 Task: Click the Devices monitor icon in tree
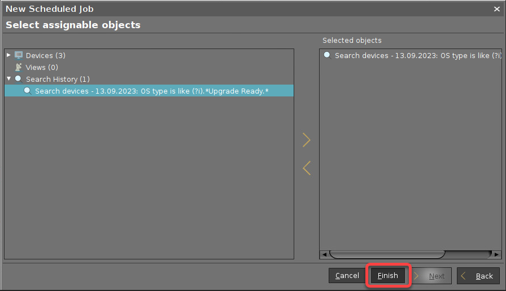[19, 55]
